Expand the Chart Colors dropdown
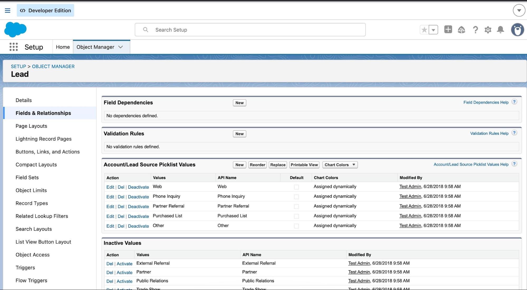 point(340,165)
